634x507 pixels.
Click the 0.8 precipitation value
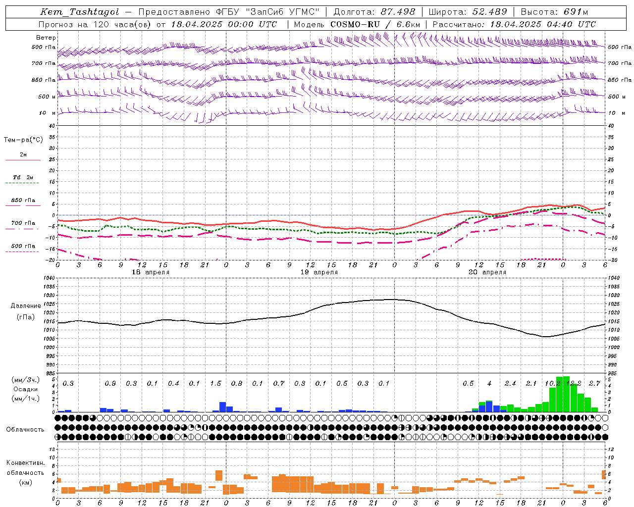pyautogui.click(x=237, y=384)
